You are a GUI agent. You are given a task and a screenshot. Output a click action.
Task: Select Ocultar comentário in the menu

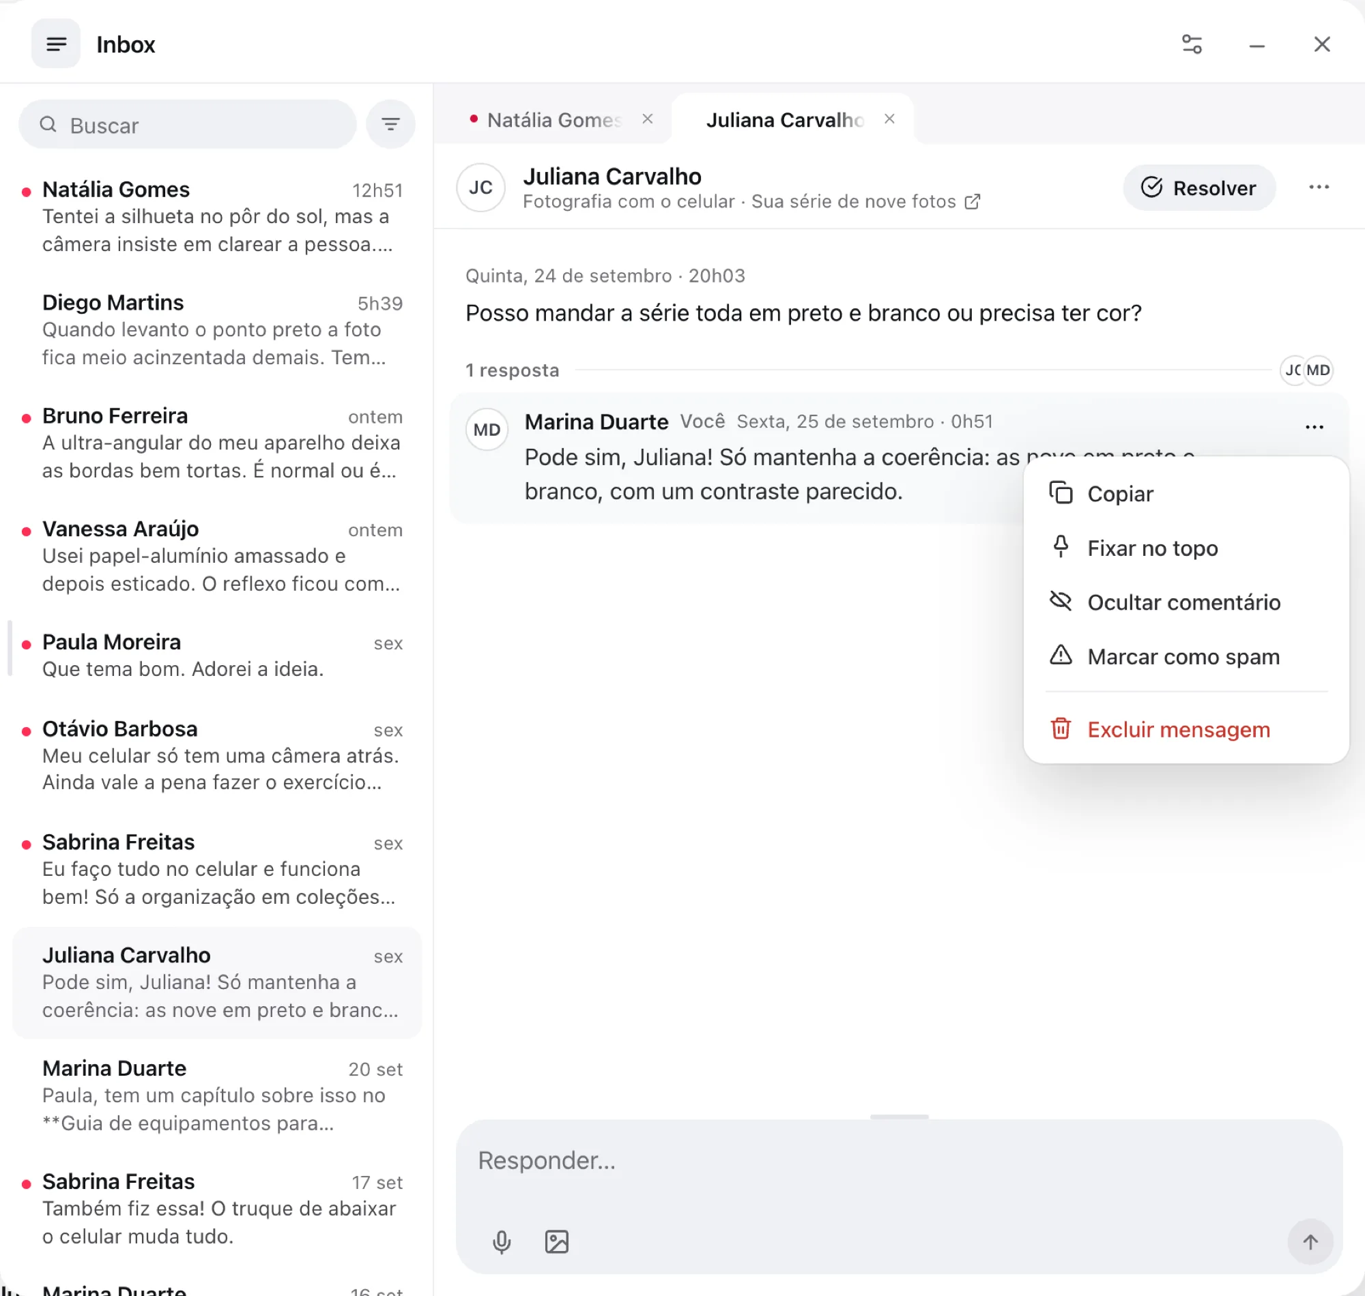tap(1186, 602)
